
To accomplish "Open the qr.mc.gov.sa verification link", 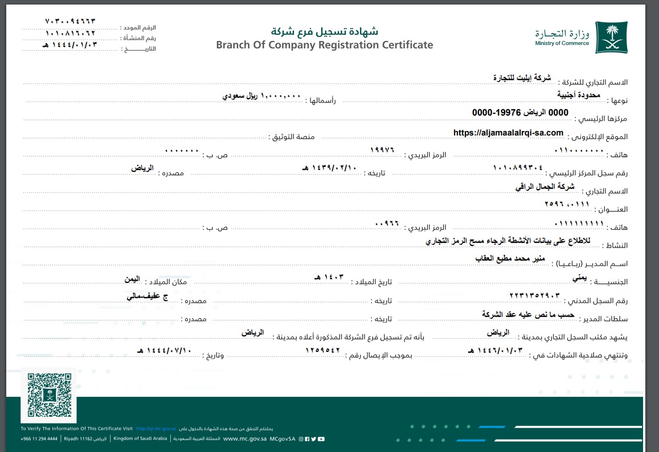I will 155,429.
